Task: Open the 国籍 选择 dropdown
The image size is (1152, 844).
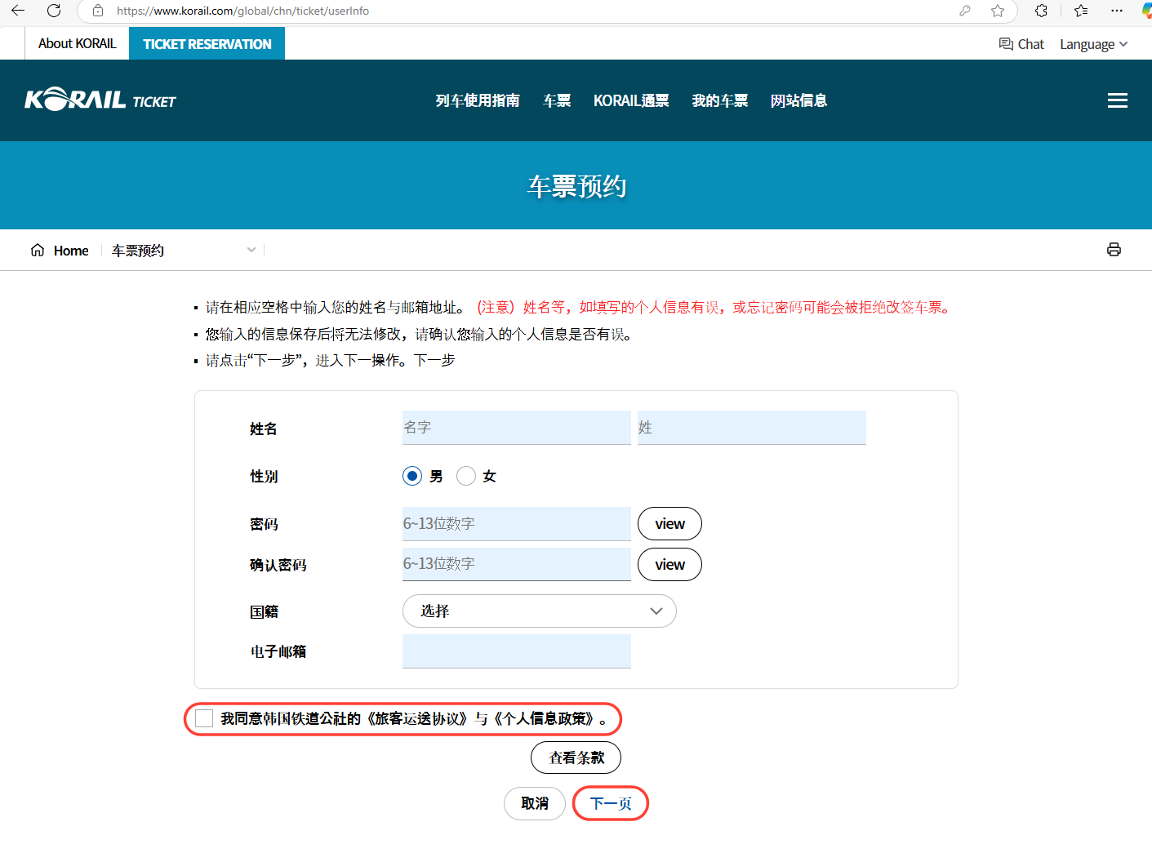Action: point(539,611)
